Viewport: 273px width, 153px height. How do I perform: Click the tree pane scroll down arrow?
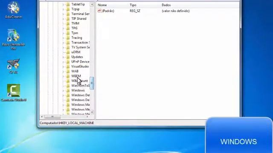92,112
